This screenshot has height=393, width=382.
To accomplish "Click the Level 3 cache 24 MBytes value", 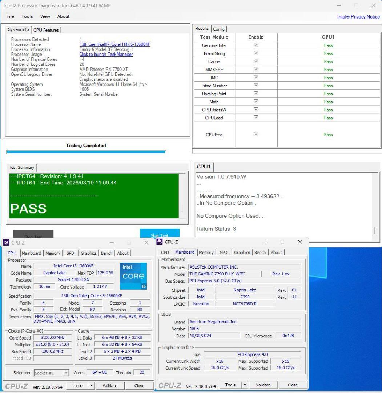I will 122,358.
